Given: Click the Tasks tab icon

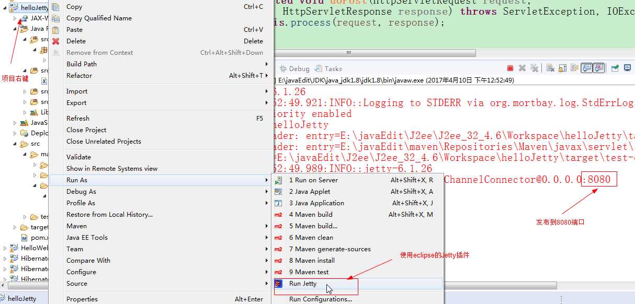Looking at the screenshot, I should [319, 68].
